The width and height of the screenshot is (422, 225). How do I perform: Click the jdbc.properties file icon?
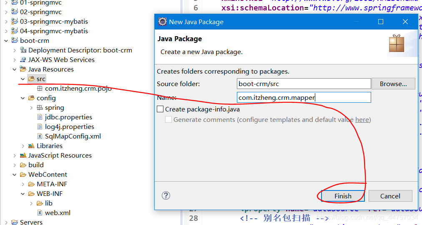click(40, 117)
